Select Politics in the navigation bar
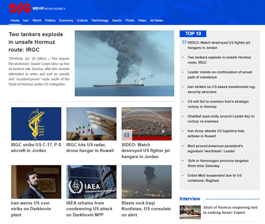Screen dimensions: 265x224 point(50,20)
